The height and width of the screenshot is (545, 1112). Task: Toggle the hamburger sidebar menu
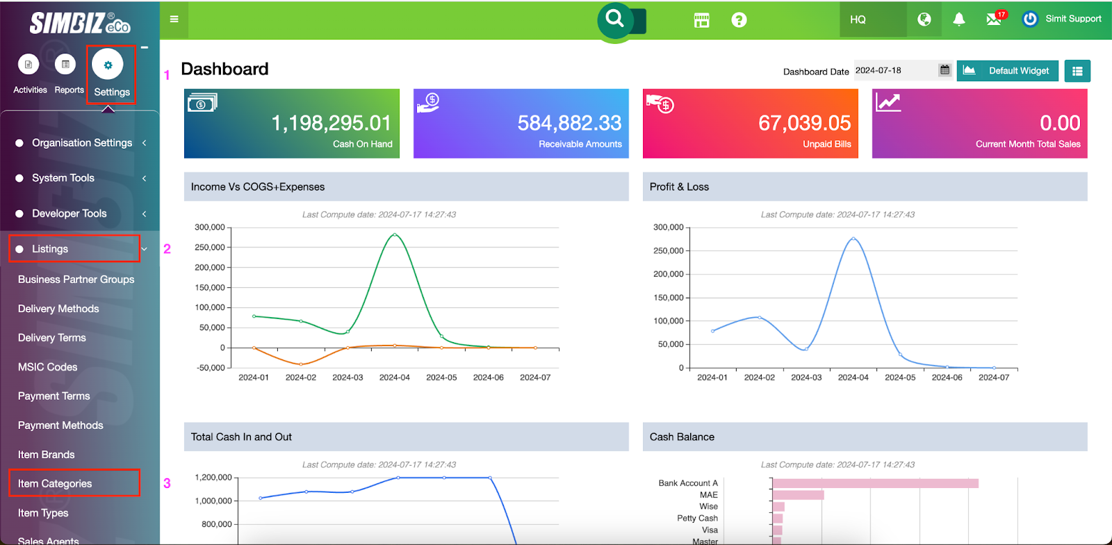(x=174, y=19)
